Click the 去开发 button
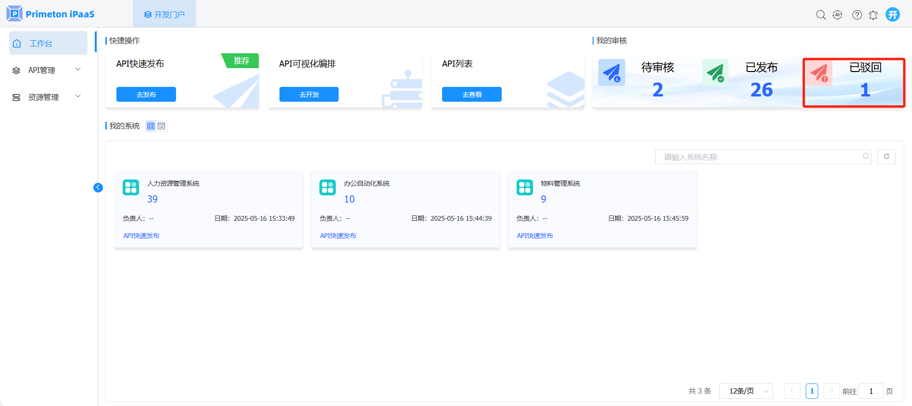The image size is (912, 406). point(309,95)
